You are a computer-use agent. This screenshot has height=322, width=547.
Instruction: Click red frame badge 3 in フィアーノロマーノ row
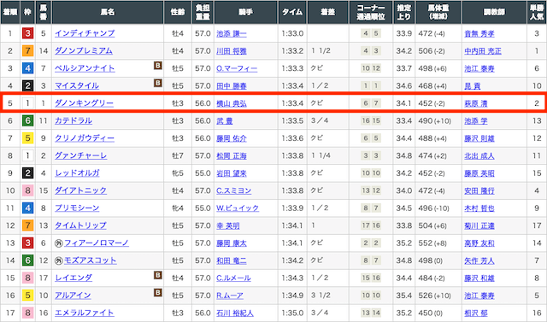point(27,243)
